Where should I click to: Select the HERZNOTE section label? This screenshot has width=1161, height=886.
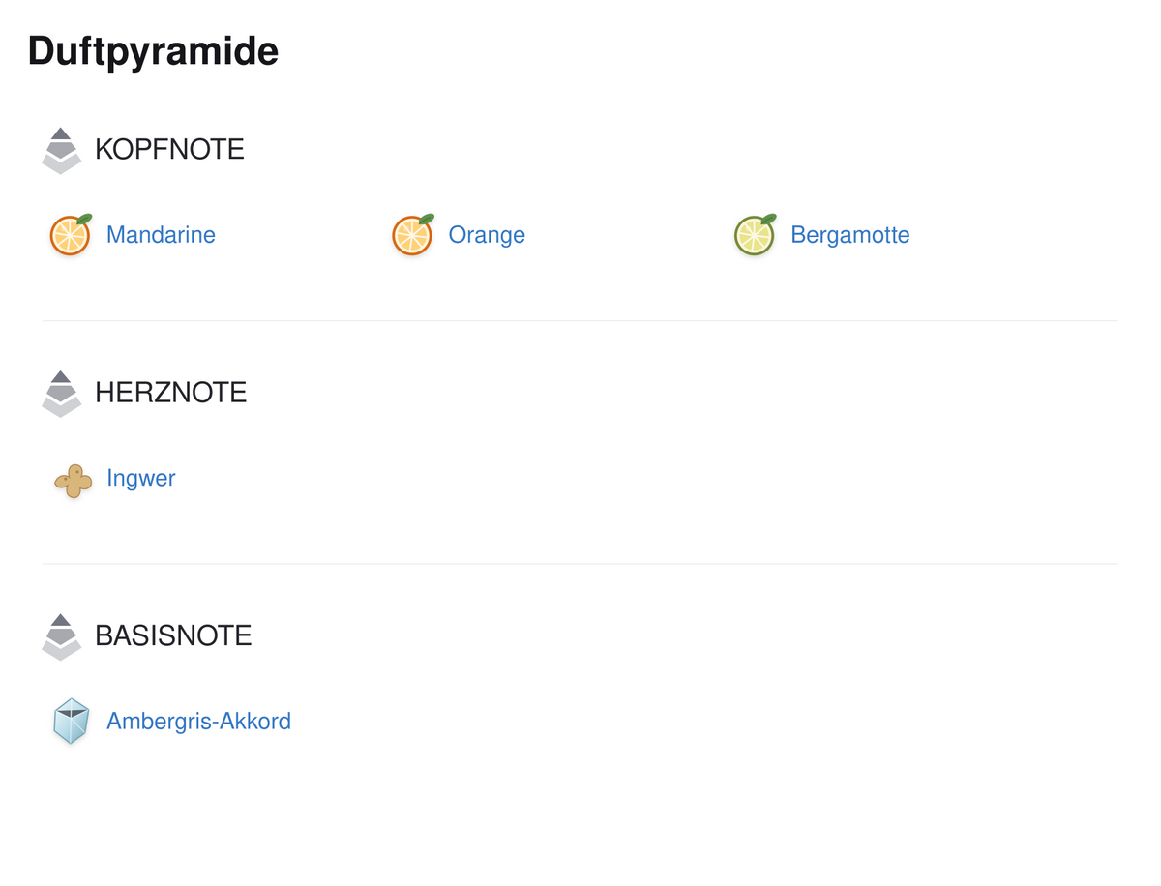171,392
